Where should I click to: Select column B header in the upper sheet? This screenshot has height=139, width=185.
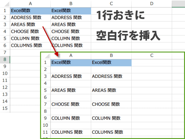71,4
